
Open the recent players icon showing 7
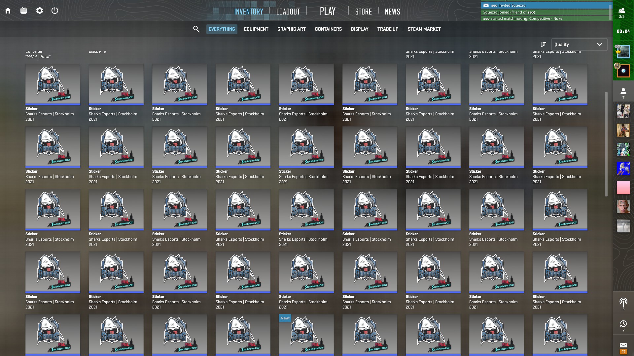coord(623,326)
